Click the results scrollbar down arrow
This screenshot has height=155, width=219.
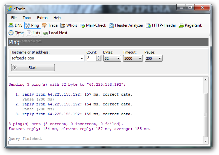[x=206, y=142]
